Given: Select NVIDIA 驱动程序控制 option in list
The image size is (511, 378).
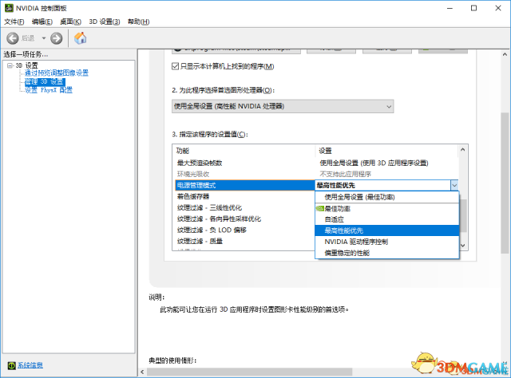Looking at the screenshot, I should pyautogui.click(x=356, y=241).
